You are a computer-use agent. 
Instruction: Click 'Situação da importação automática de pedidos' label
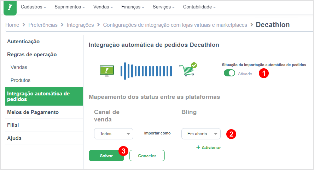coord(264,65)
